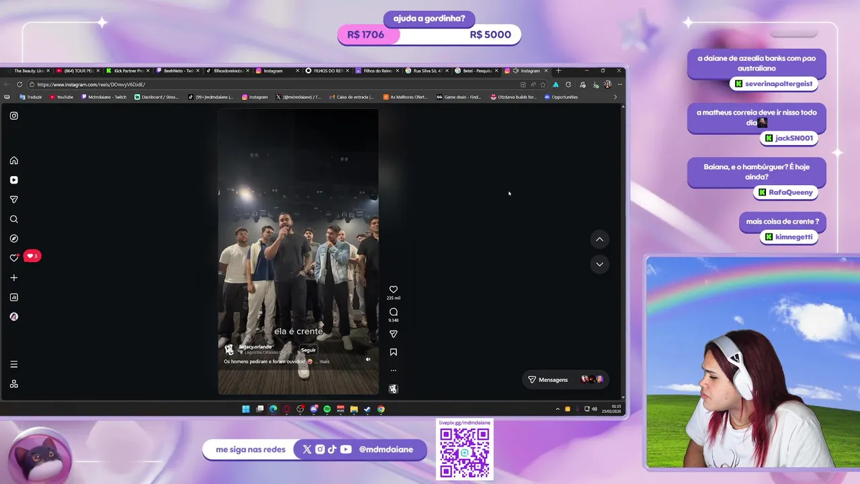
Task: Open 'Traduzir' bookmark
Action: (31, 97)
